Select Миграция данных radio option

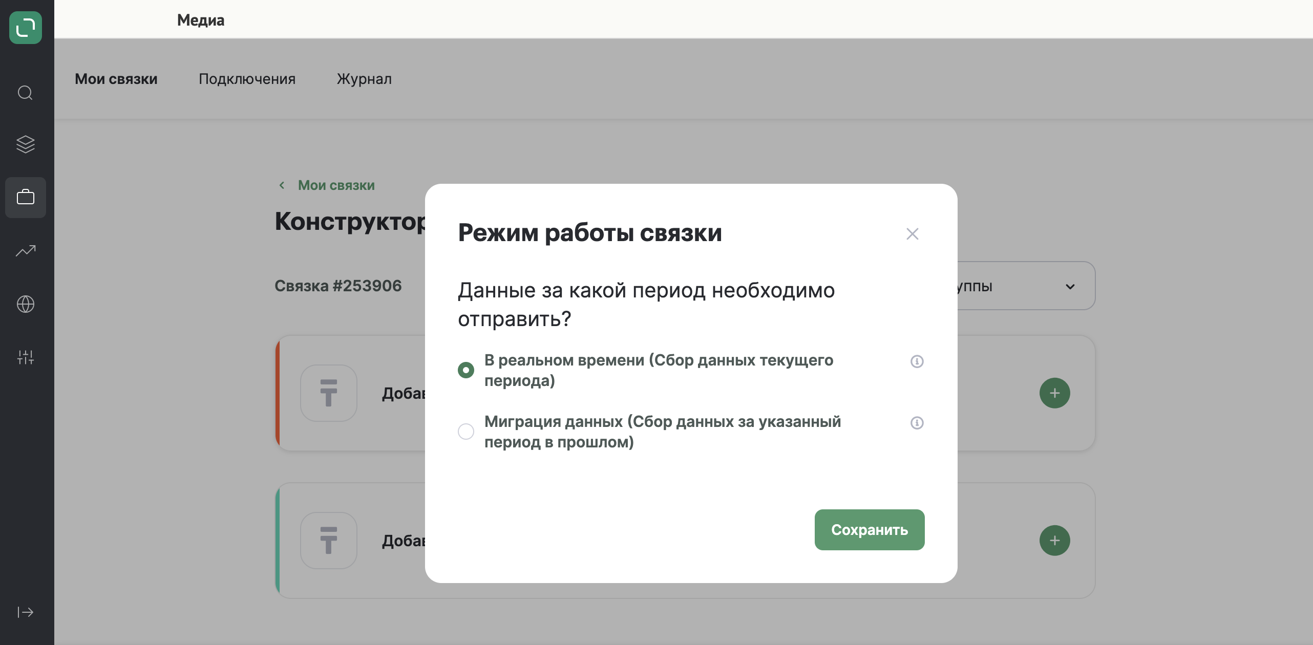(x=466, y=431)
